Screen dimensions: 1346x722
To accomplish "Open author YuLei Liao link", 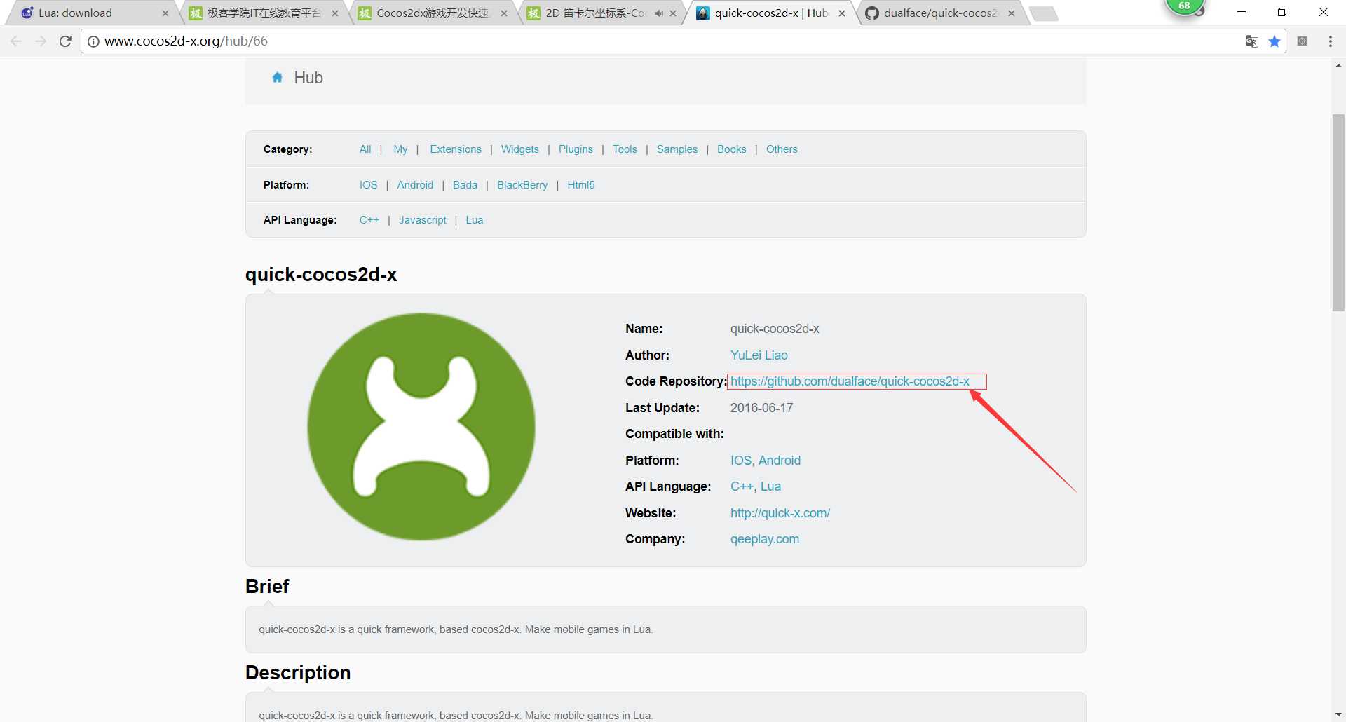I will point(759,355).
